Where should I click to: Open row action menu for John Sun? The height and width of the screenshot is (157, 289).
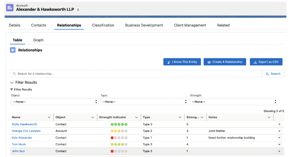tap(279, 151)
